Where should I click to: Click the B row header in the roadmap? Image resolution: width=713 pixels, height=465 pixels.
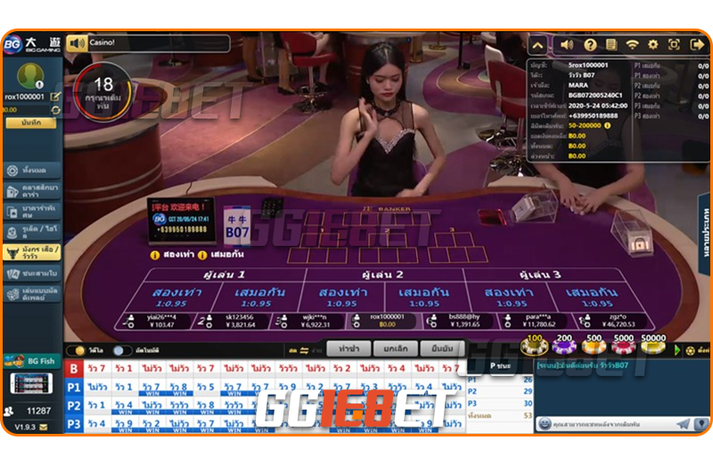(x=74, y=369)
